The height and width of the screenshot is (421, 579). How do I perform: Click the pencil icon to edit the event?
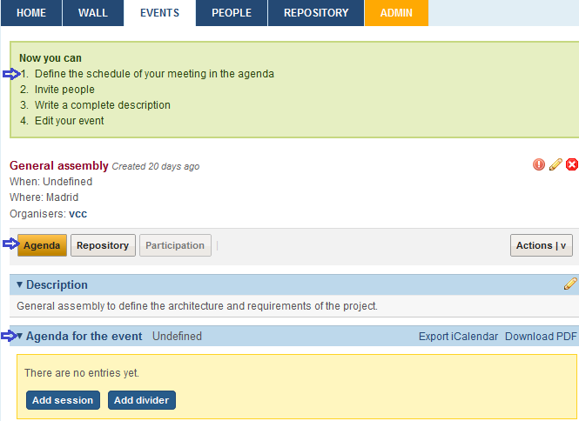click(555, 164)
